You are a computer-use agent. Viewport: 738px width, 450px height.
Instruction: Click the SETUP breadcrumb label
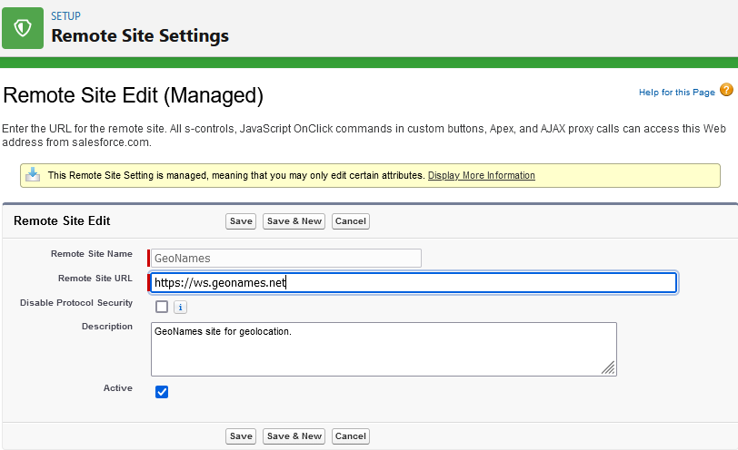pyautogui.click(x=65, y=16)
